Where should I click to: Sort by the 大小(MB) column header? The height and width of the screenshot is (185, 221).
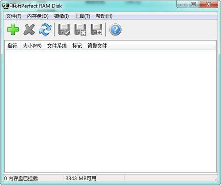coord(32,46)
